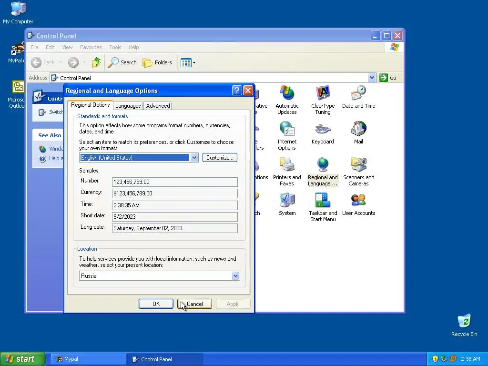
Task: Close the Regional and Language Options dialog
Action: (248, 91)
